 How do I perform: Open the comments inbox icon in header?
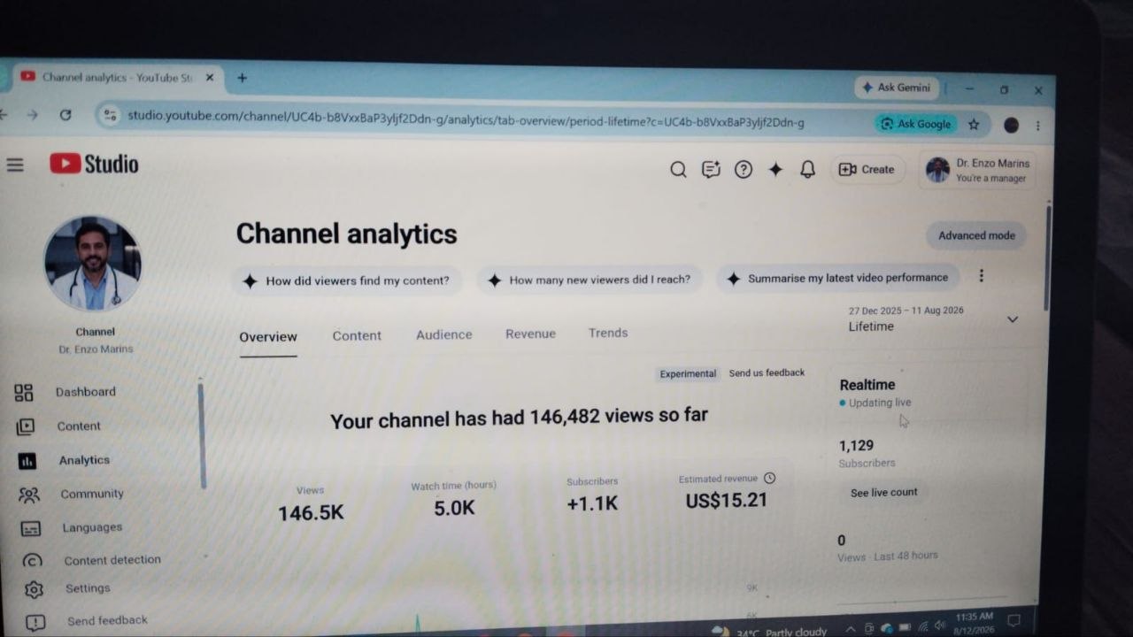[x=711, y=169]
